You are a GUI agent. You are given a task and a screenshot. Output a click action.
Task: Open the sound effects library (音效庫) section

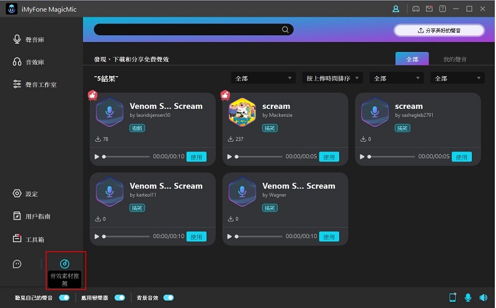29,62
